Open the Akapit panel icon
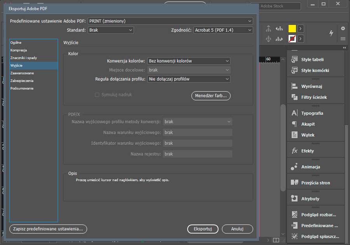 (x=294, y=124)
